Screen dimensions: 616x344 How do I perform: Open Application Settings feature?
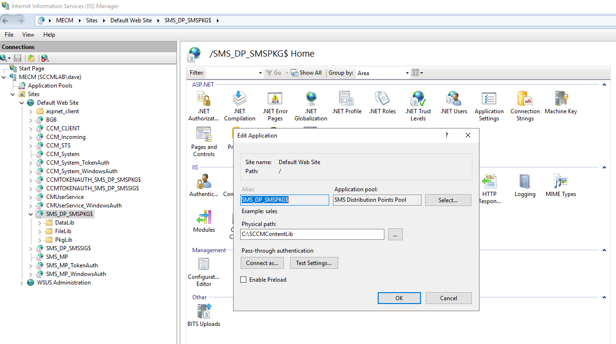(489, 106)
